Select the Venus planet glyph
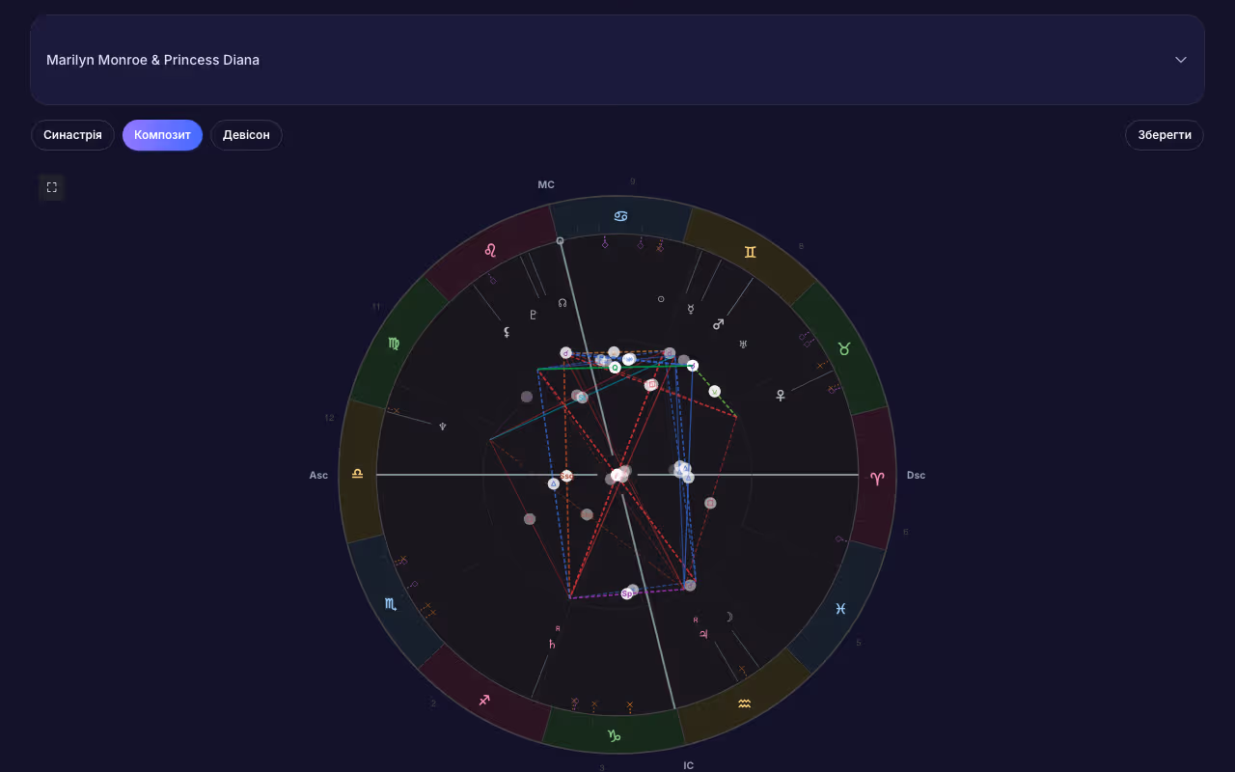Screen dimensions: 1235x772 pos(781,395)
